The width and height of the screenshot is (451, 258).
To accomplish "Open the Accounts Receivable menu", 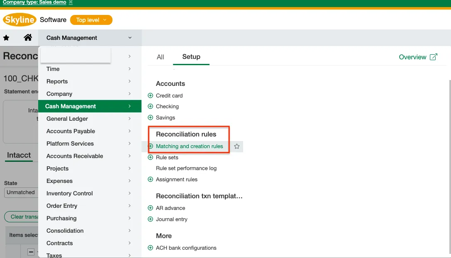I will point(90,156).
